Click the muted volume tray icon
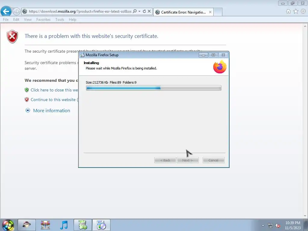The image size is (308, 231). [278, 226]
